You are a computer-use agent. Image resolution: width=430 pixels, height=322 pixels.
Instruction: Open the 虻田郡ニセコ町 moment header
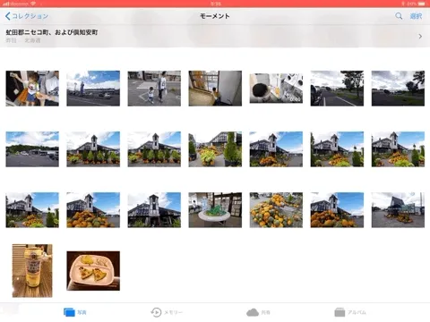[x=215, y=36]
